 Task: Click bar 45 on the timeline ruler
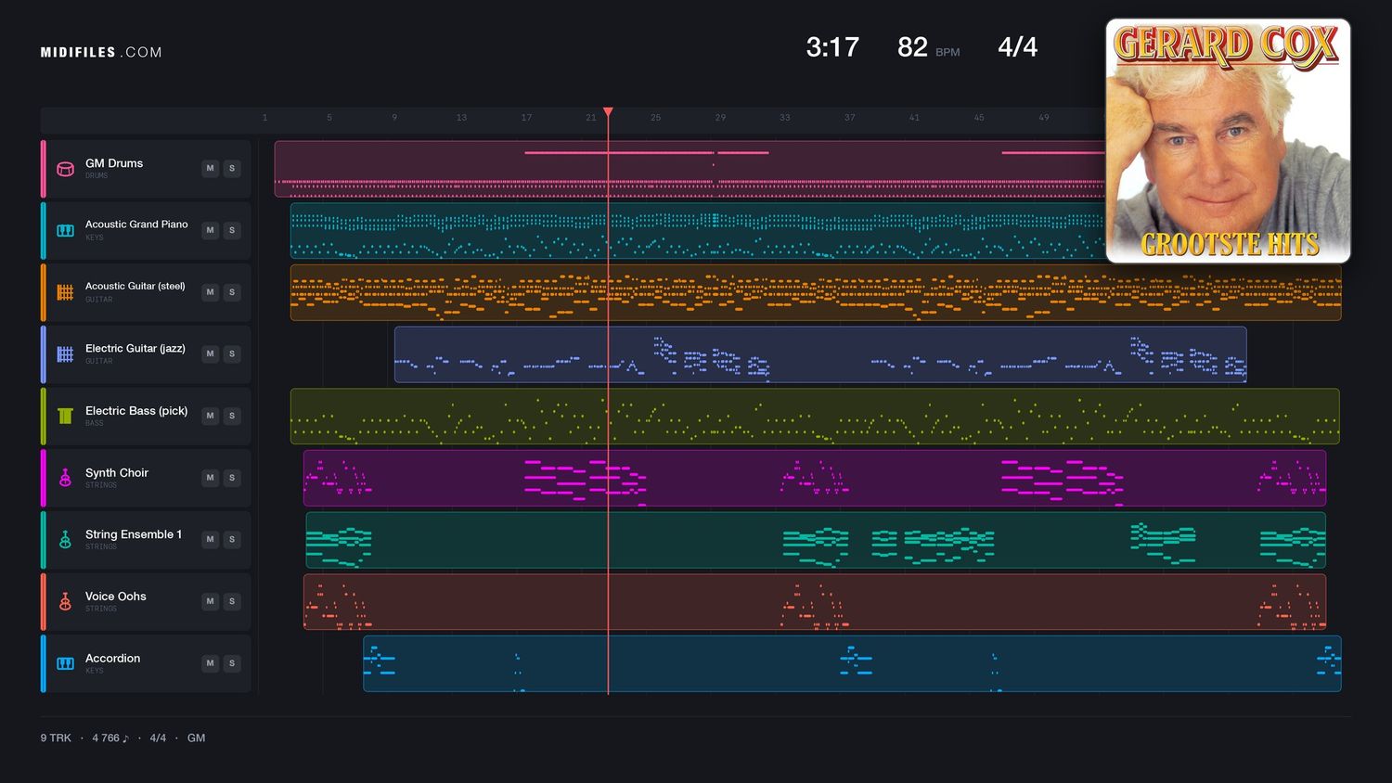[x=979, y=118]
